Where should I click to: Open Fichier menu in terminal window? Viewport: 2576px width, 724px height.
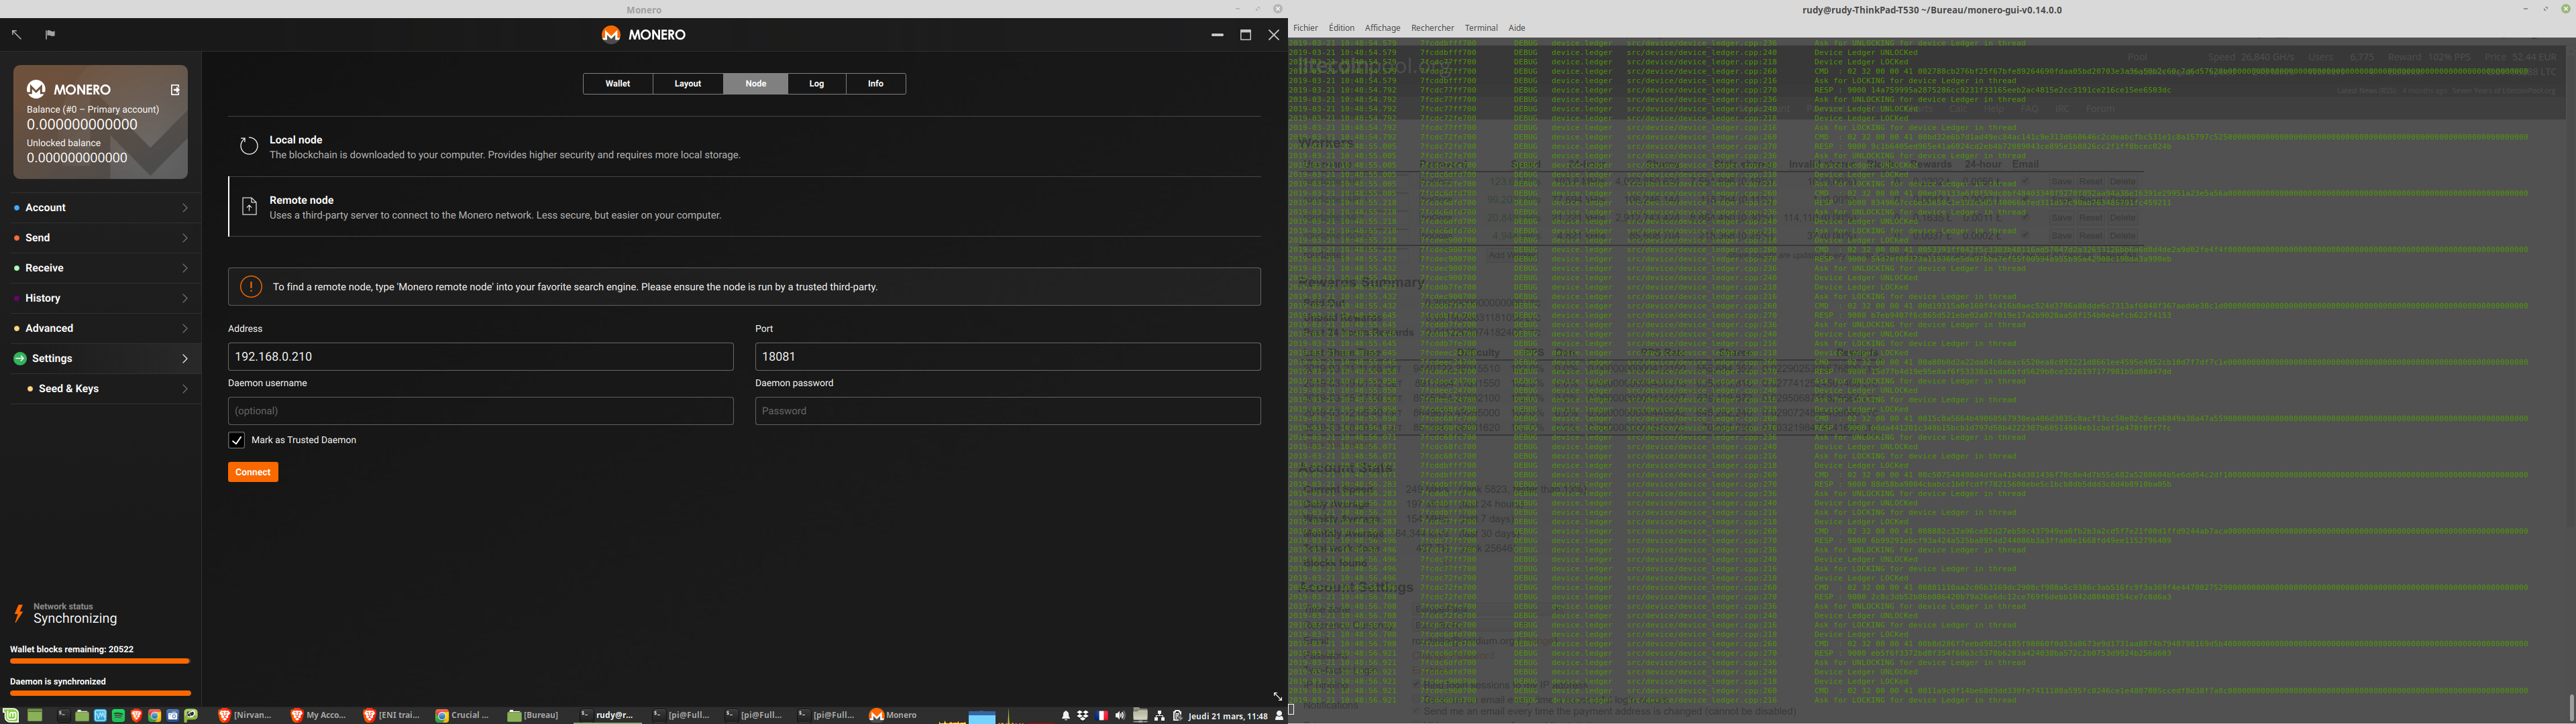click(1306, 28)
